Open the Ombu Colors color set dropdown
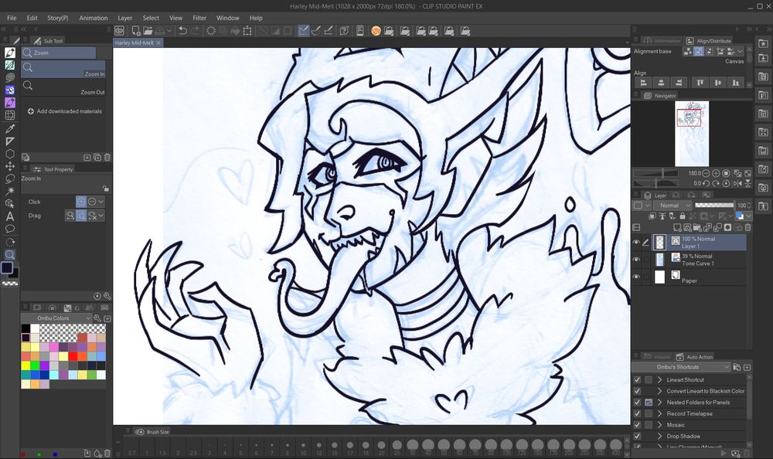Viewport: 773px width, 459px height. (x=56, y=318)
